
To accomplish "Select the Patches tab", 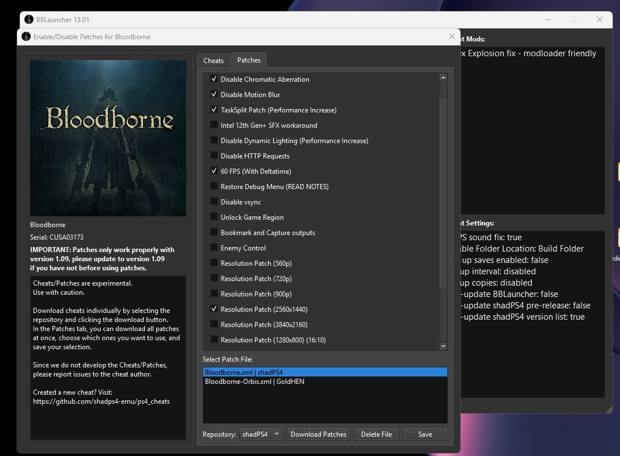I will [x=249, y=60].
